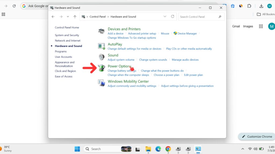Open the Windows Start menu
Screen dimensions: 275x154
[x=77, y=149]
